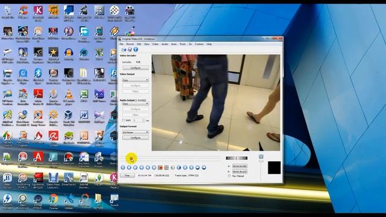The width and height of the screenshot is (386, 217).
Task: Jump to the previous keyframe
Action: tap(148, 168)
